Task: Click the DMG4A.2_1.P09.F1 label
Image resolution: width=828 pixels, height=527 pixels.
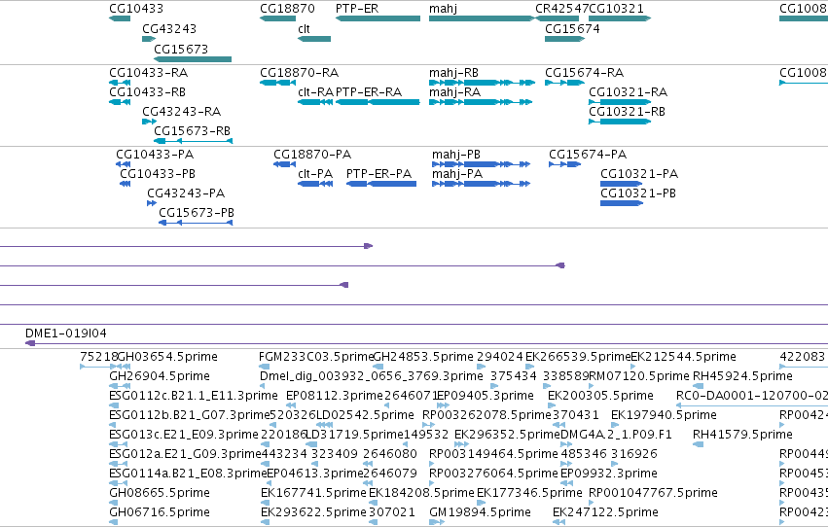Action: click(x=616, y=436)
